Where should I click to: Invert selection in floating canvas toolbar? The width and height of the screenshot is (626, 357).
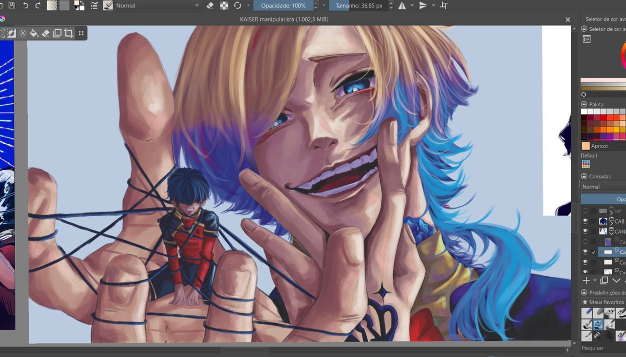[11, 33]
